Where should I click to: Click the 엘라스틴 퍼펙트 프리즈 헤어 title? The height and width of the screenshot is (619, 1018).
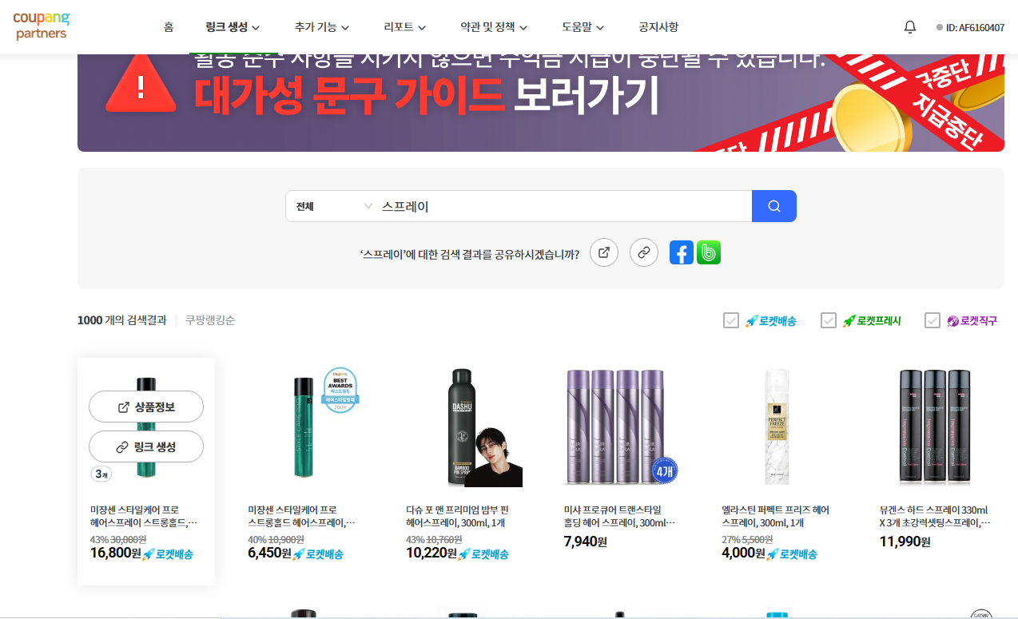click(776, 516)
